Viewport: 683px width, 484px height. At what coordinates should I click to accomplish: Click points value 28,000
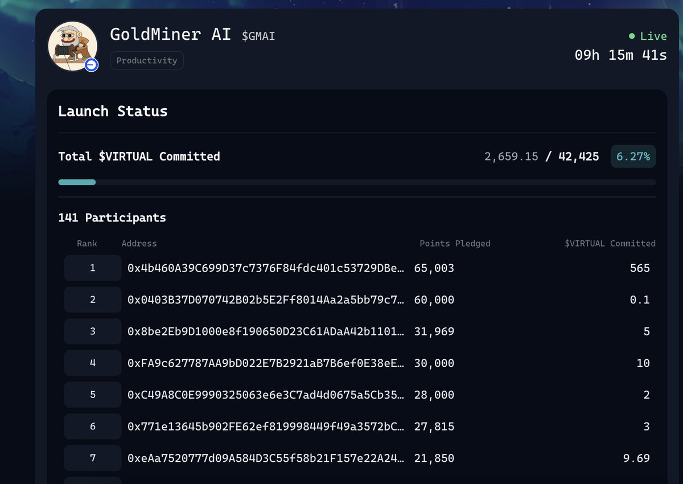[434, 395]
